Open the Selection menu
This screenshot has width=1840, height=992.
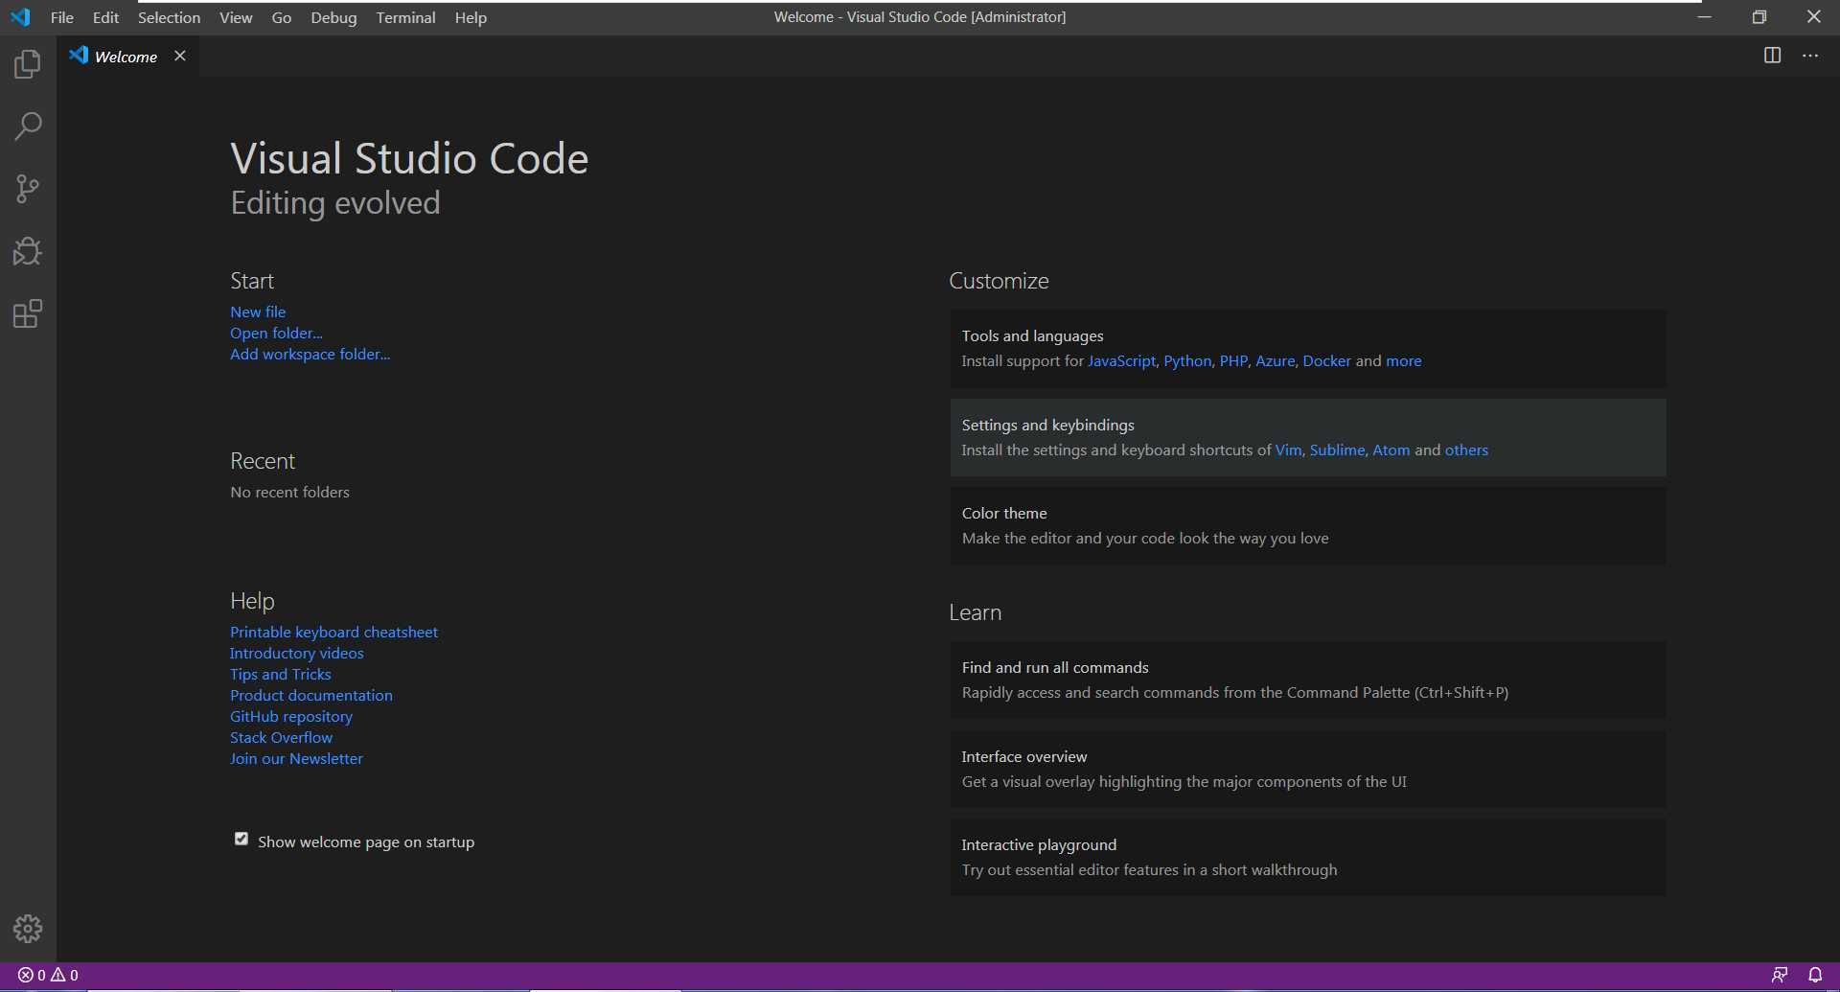169,17
